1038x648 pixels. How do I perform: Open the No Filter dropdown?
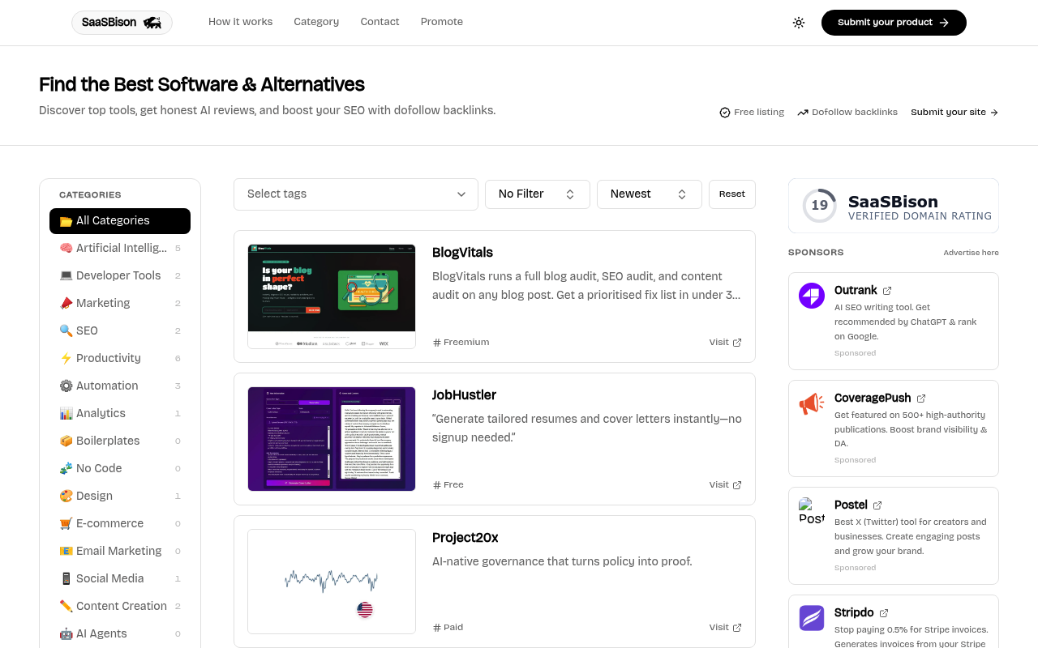538,194
